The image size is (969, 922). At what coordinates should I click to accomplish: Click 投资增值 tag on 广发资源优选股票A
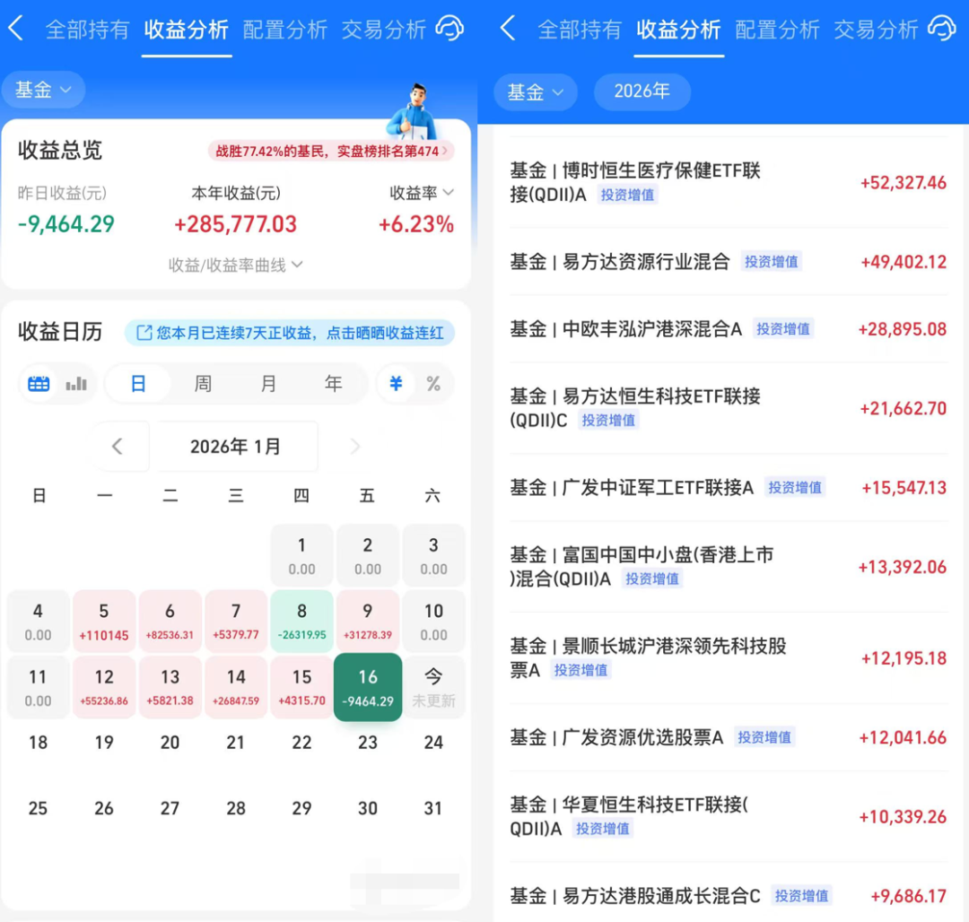tap(764, 737)
